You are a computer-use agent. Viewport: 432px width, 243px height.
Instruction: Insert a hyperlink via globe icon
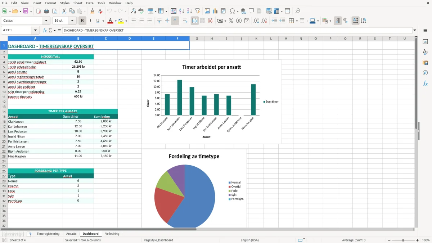tap(243, 11)
